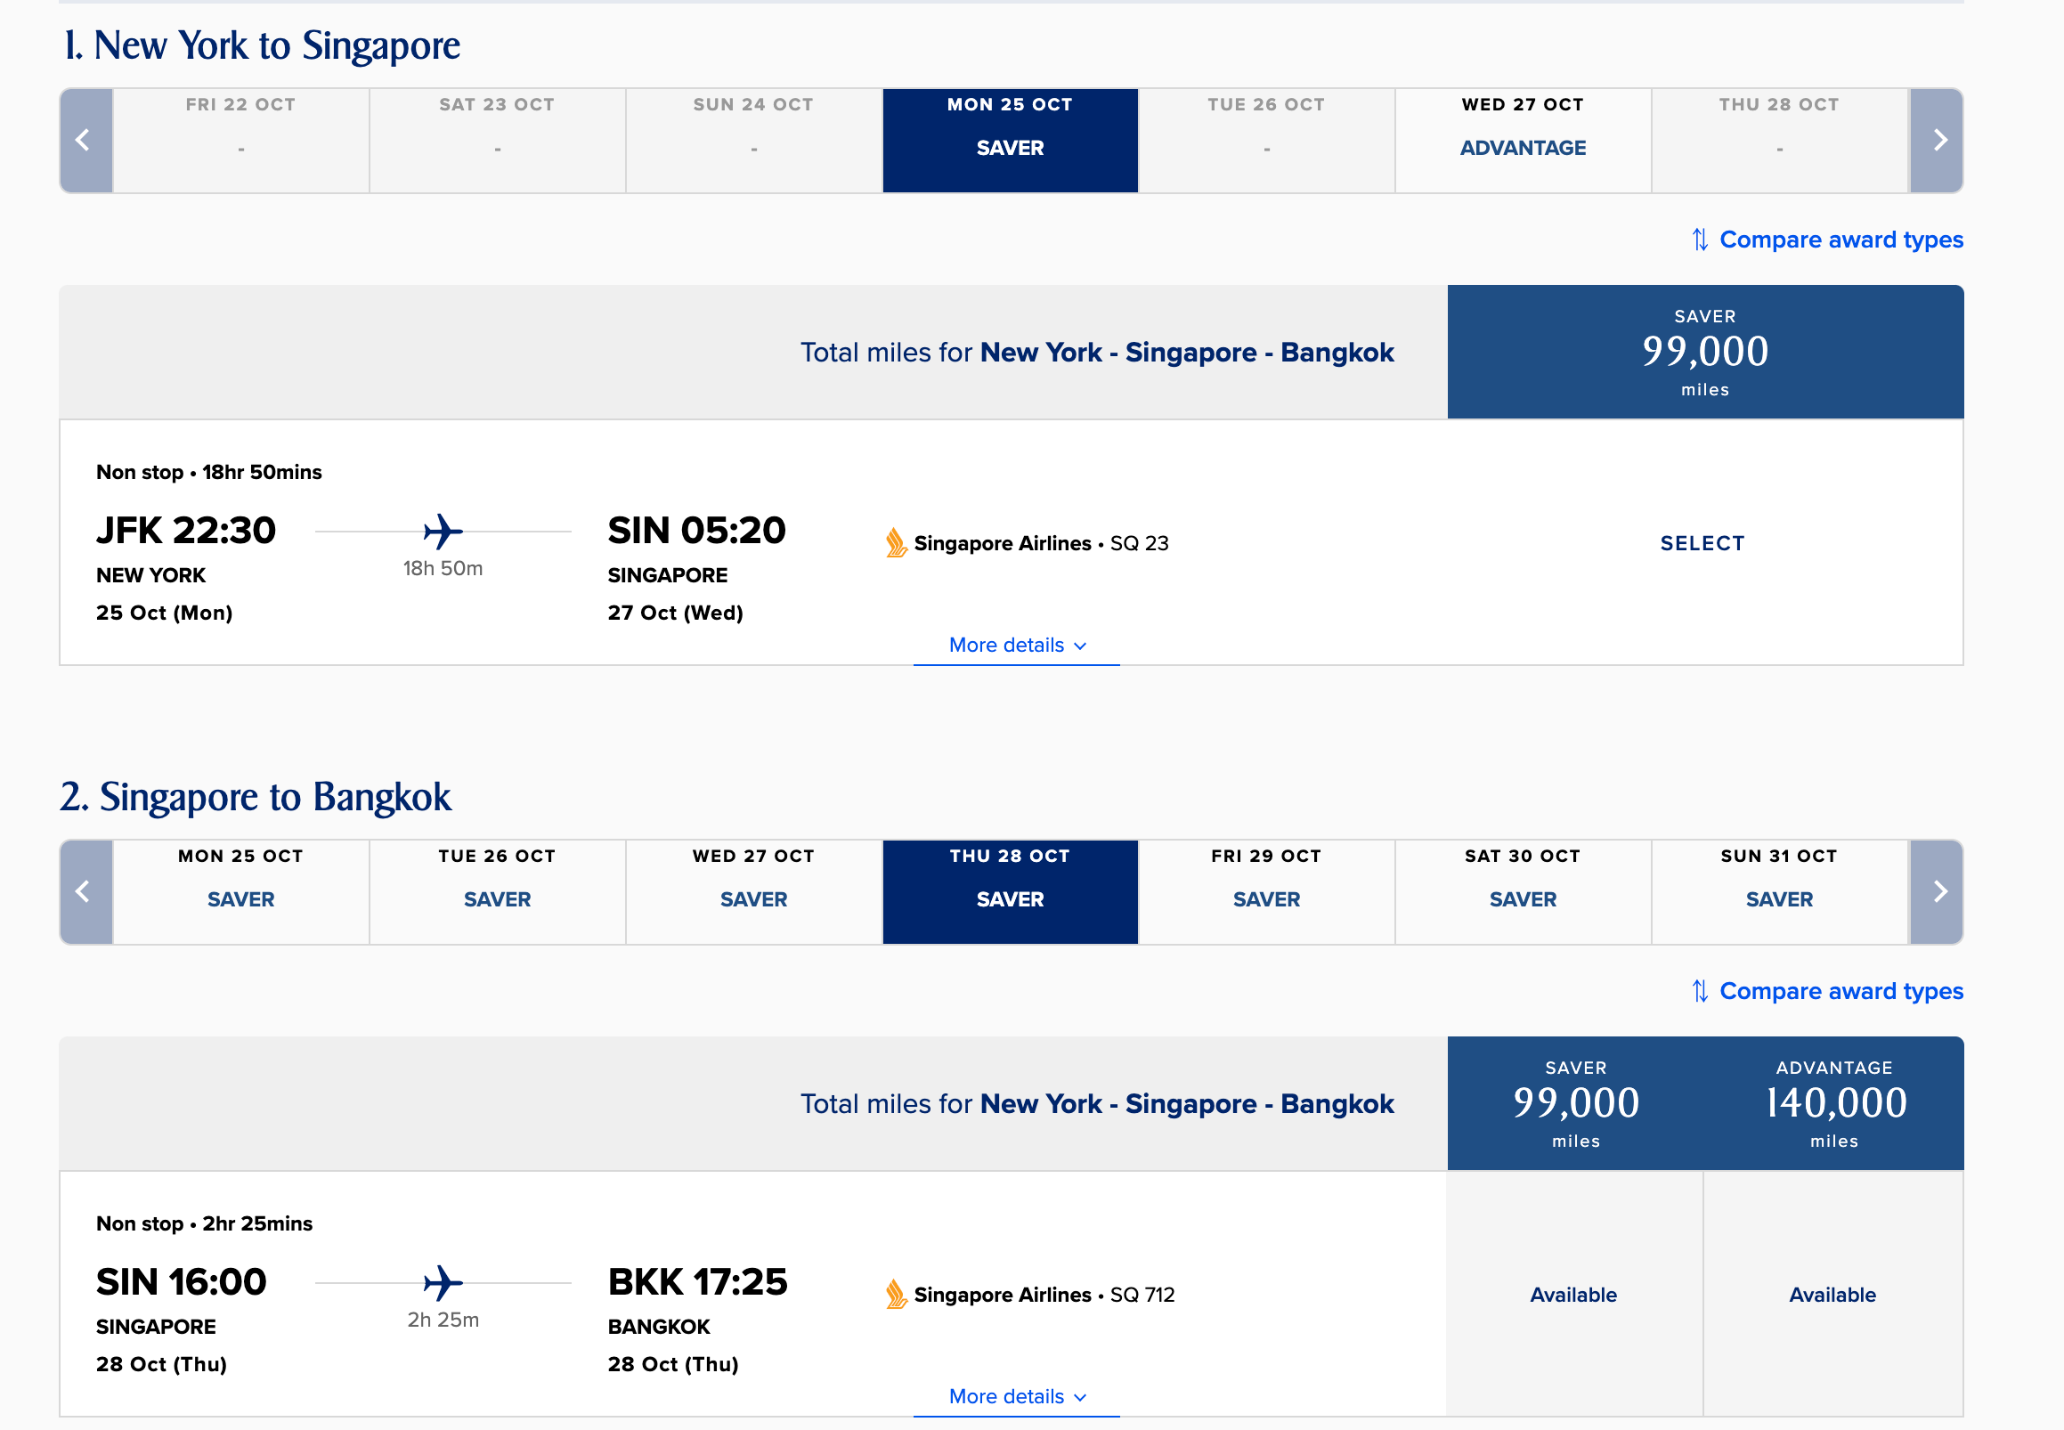Expand More details for JFK to SIN flight
Viewport: 2064px width, 1430px height.
tap(1016, 646)
